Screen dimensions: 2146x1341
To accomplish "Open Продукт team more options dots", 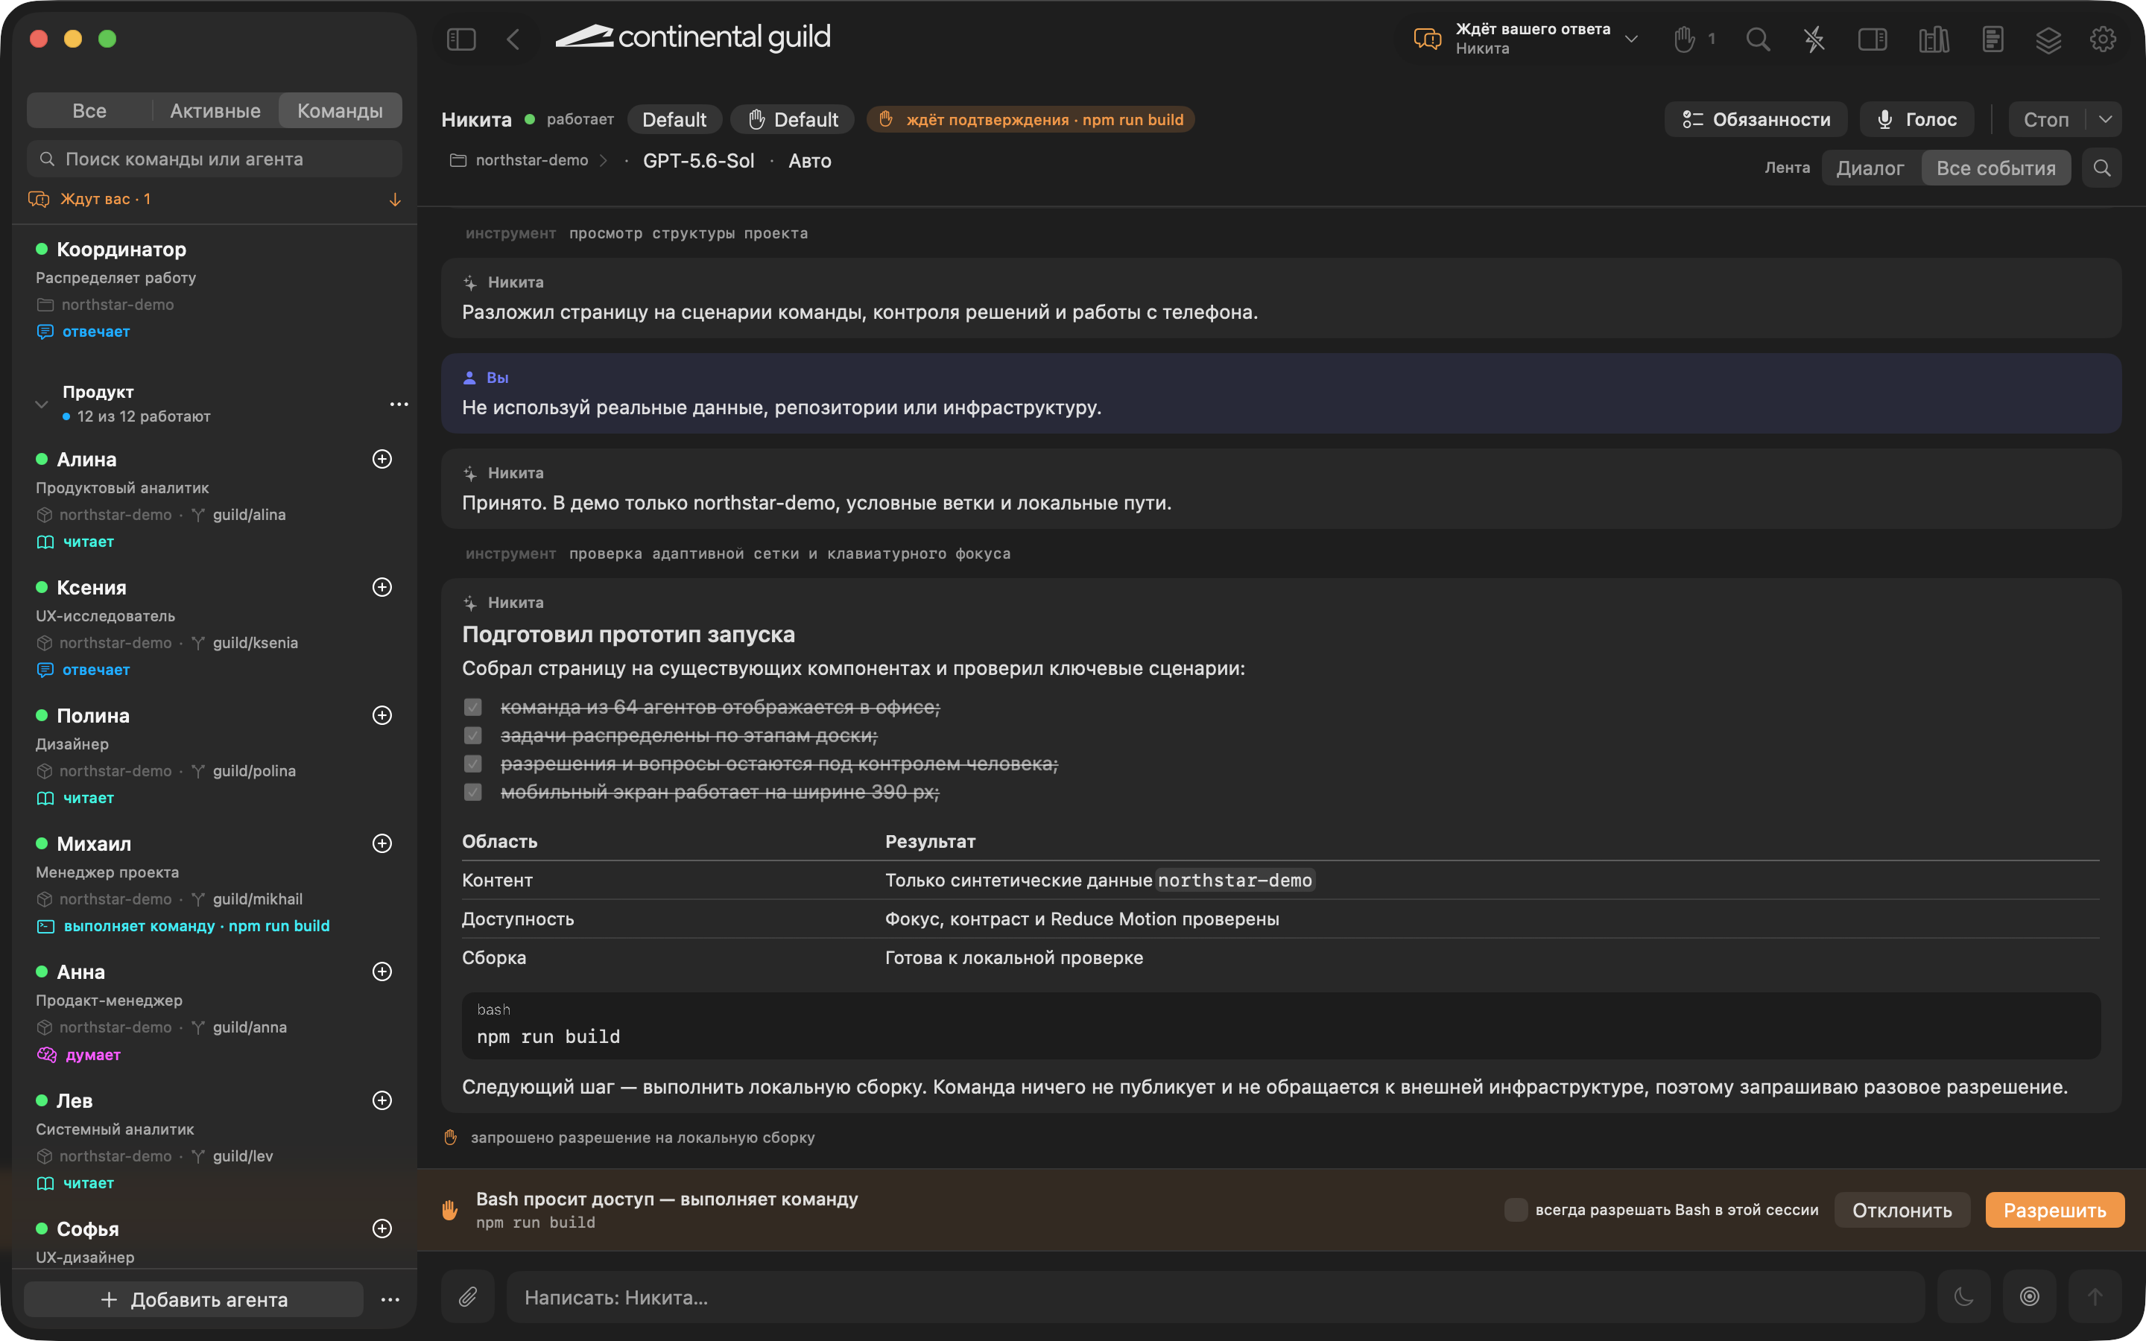I will pyautogui.click(x=399, y=405).
